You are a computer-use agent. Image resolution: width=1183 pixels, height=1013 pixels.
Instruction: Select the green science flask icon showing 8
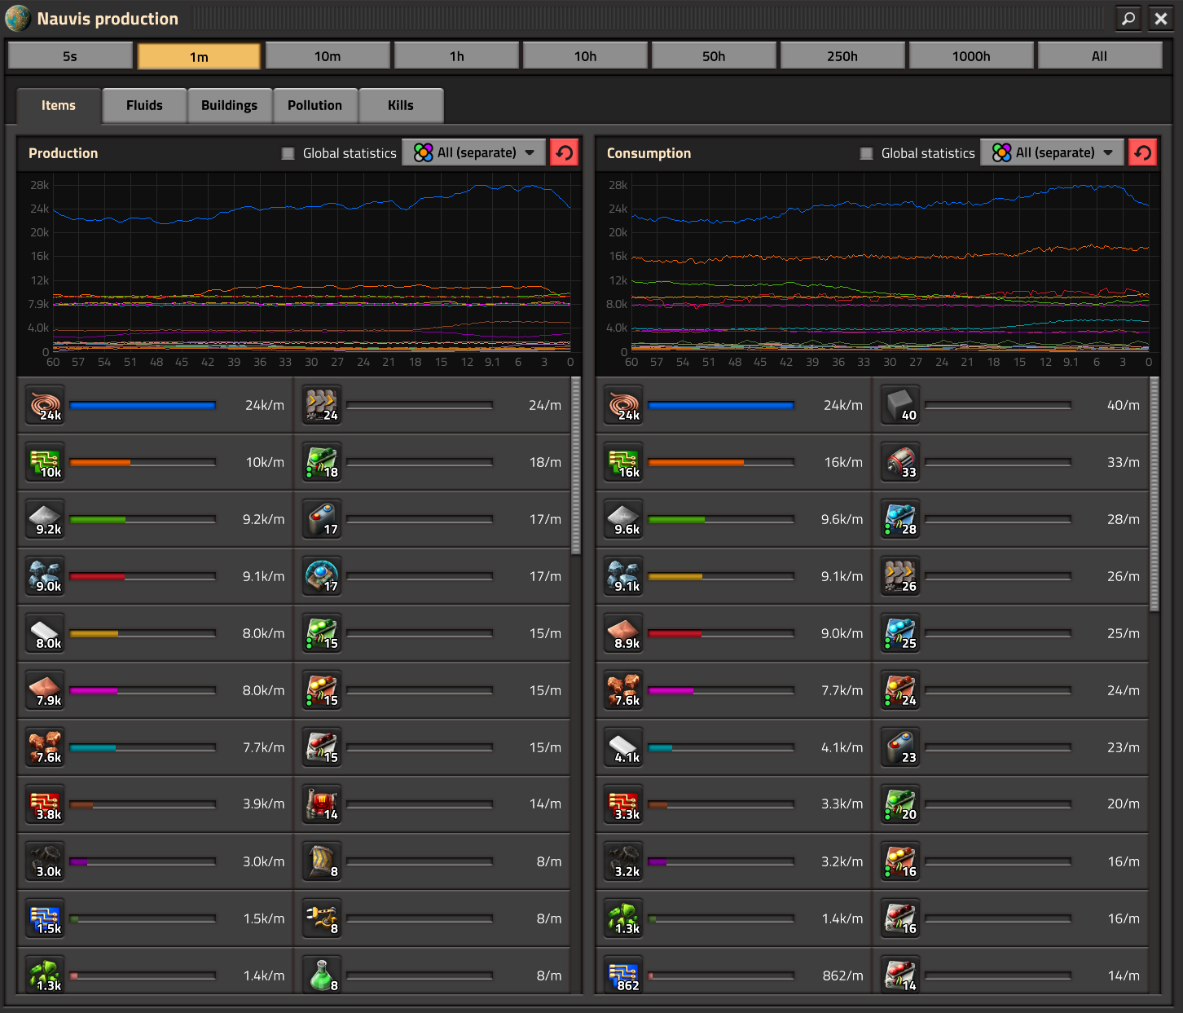(x=322, y=975)
